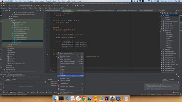Click the red breakpoints icon in debug sidebar
182x102 pixels.
point(3,88)
